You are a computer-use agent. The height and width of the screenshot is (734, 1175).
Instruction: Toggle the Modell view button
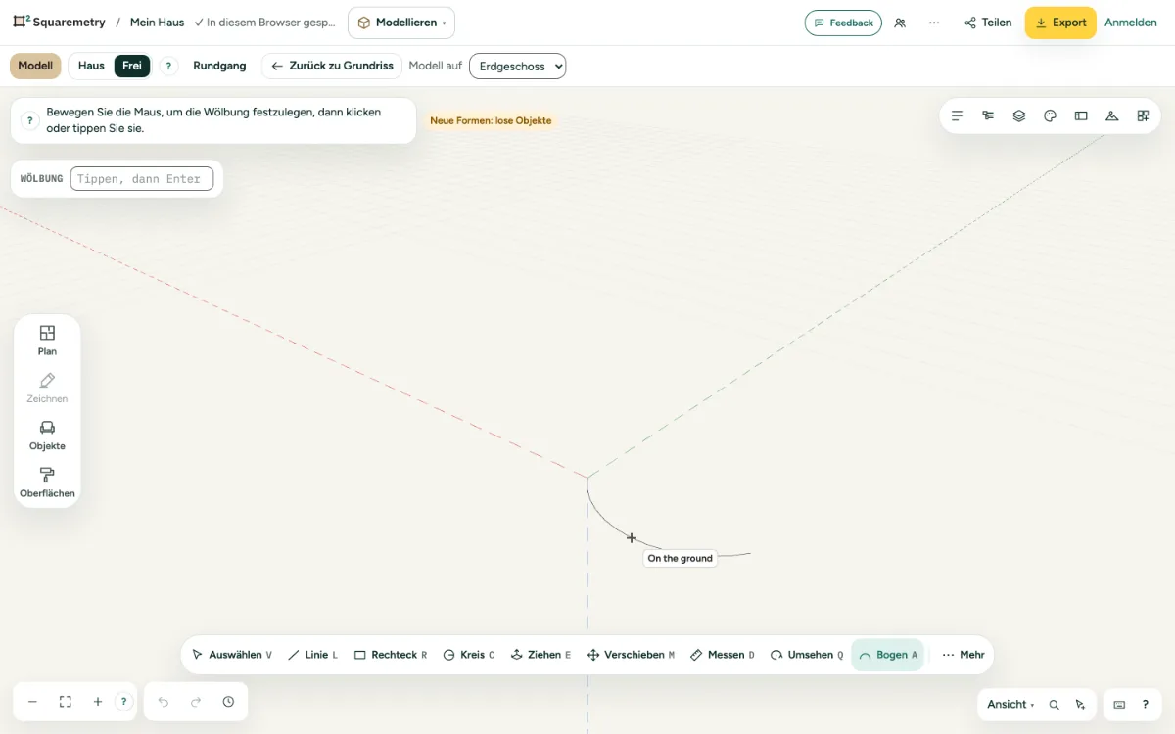(35, 66)
